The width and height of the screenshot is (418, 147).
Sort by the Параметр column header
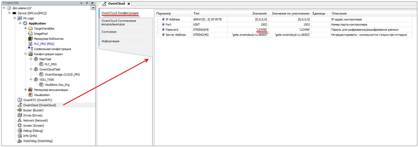(173, 13)
